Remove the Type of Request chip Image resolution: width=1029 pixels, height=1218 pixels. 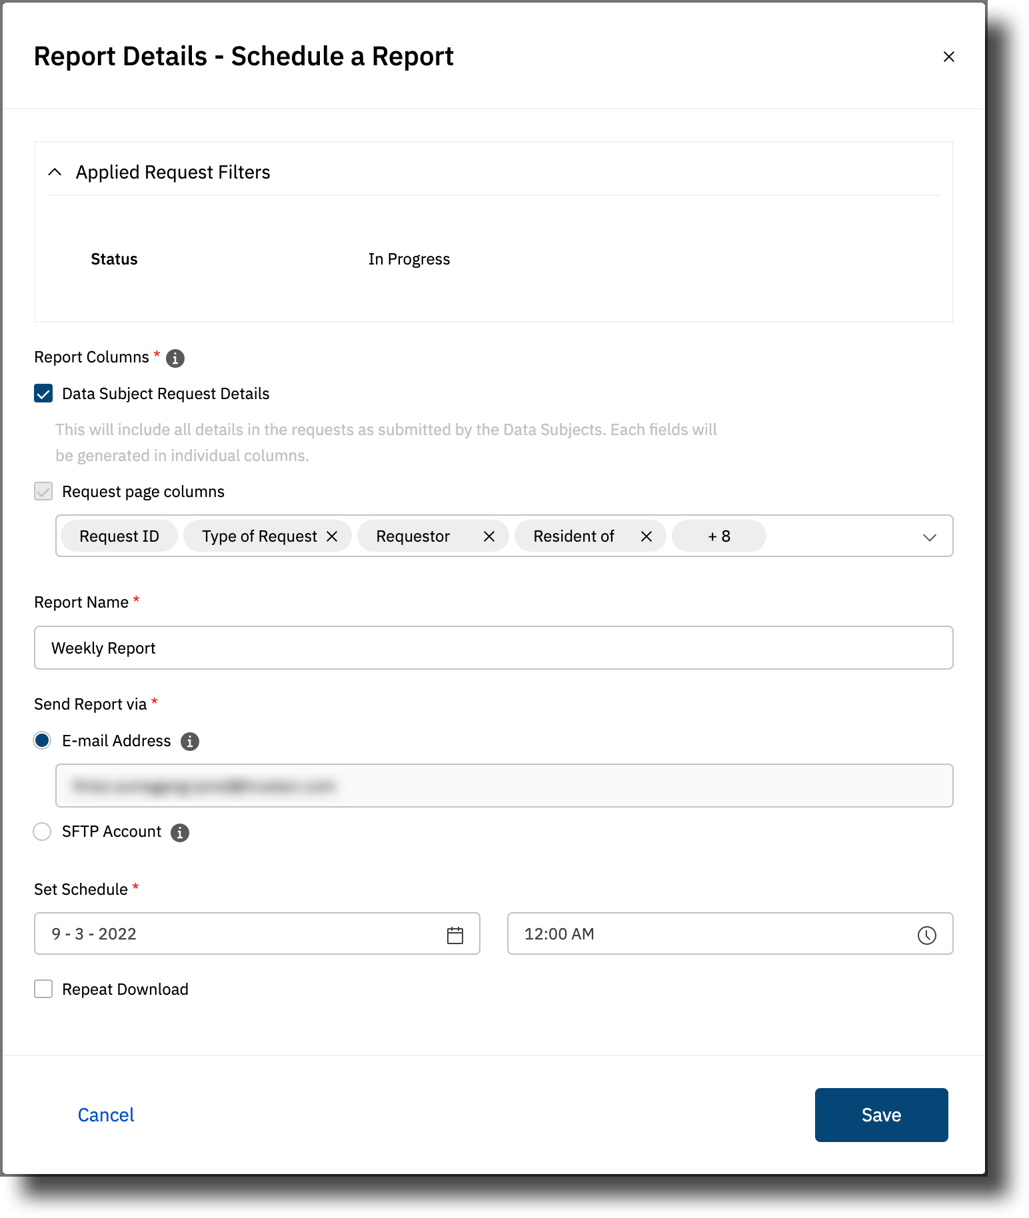332,536
